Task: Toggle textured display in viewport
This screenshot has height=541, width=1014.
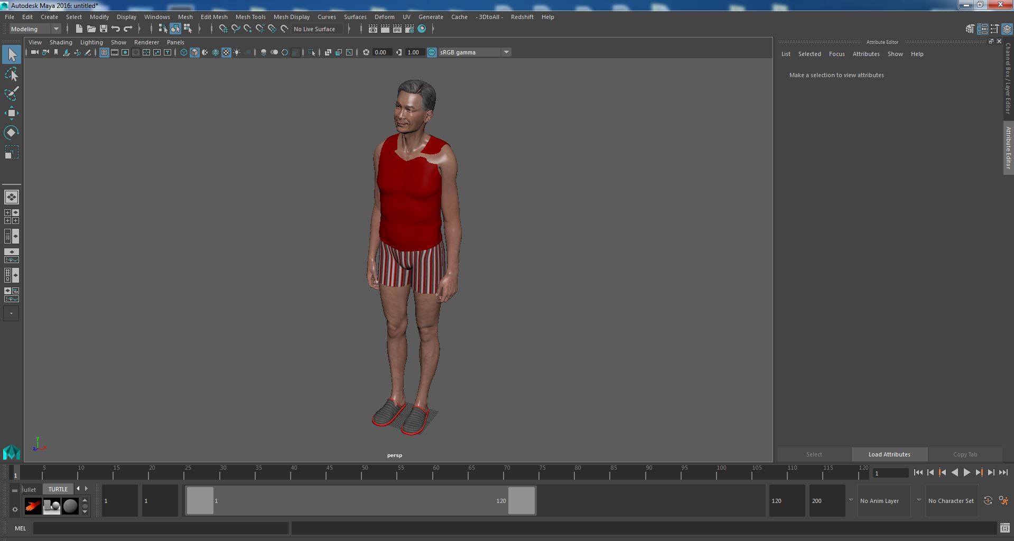Action: click(226, 52)
